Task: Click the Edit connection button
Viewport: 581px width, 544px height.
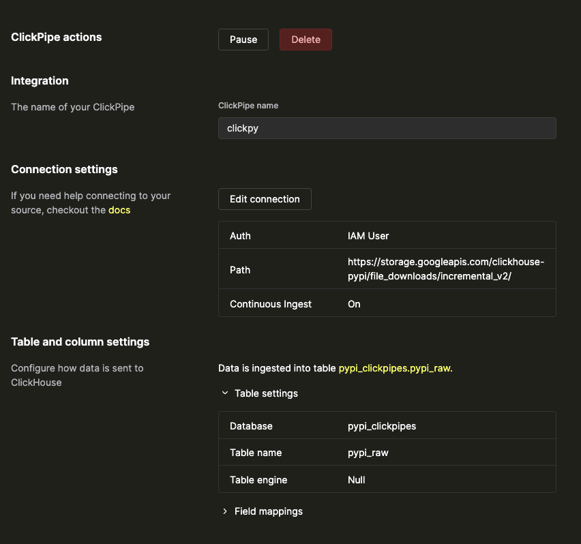Action: (x=265, y=199)
